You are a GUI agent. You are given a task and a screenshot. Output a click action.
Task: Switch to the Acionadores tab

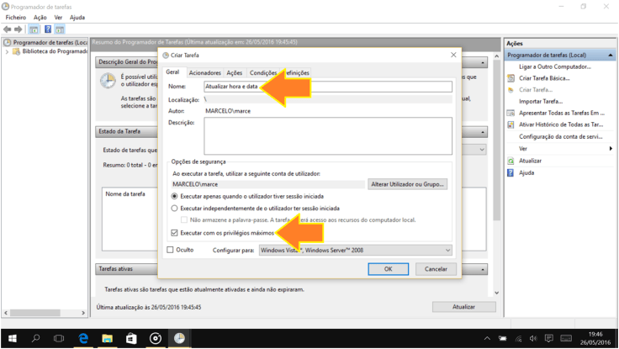(204, 73)
